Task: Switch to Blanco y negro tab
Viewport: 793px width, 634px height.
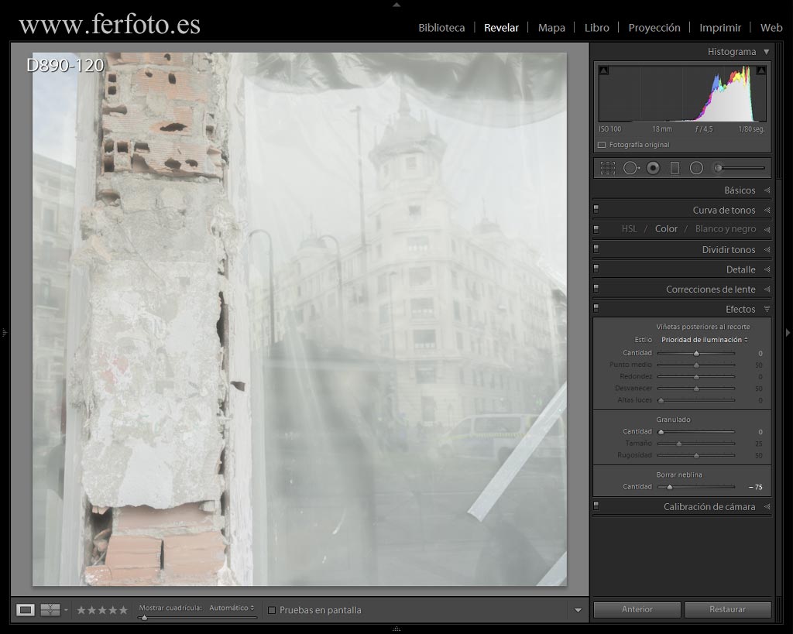Action: (725, 229)
